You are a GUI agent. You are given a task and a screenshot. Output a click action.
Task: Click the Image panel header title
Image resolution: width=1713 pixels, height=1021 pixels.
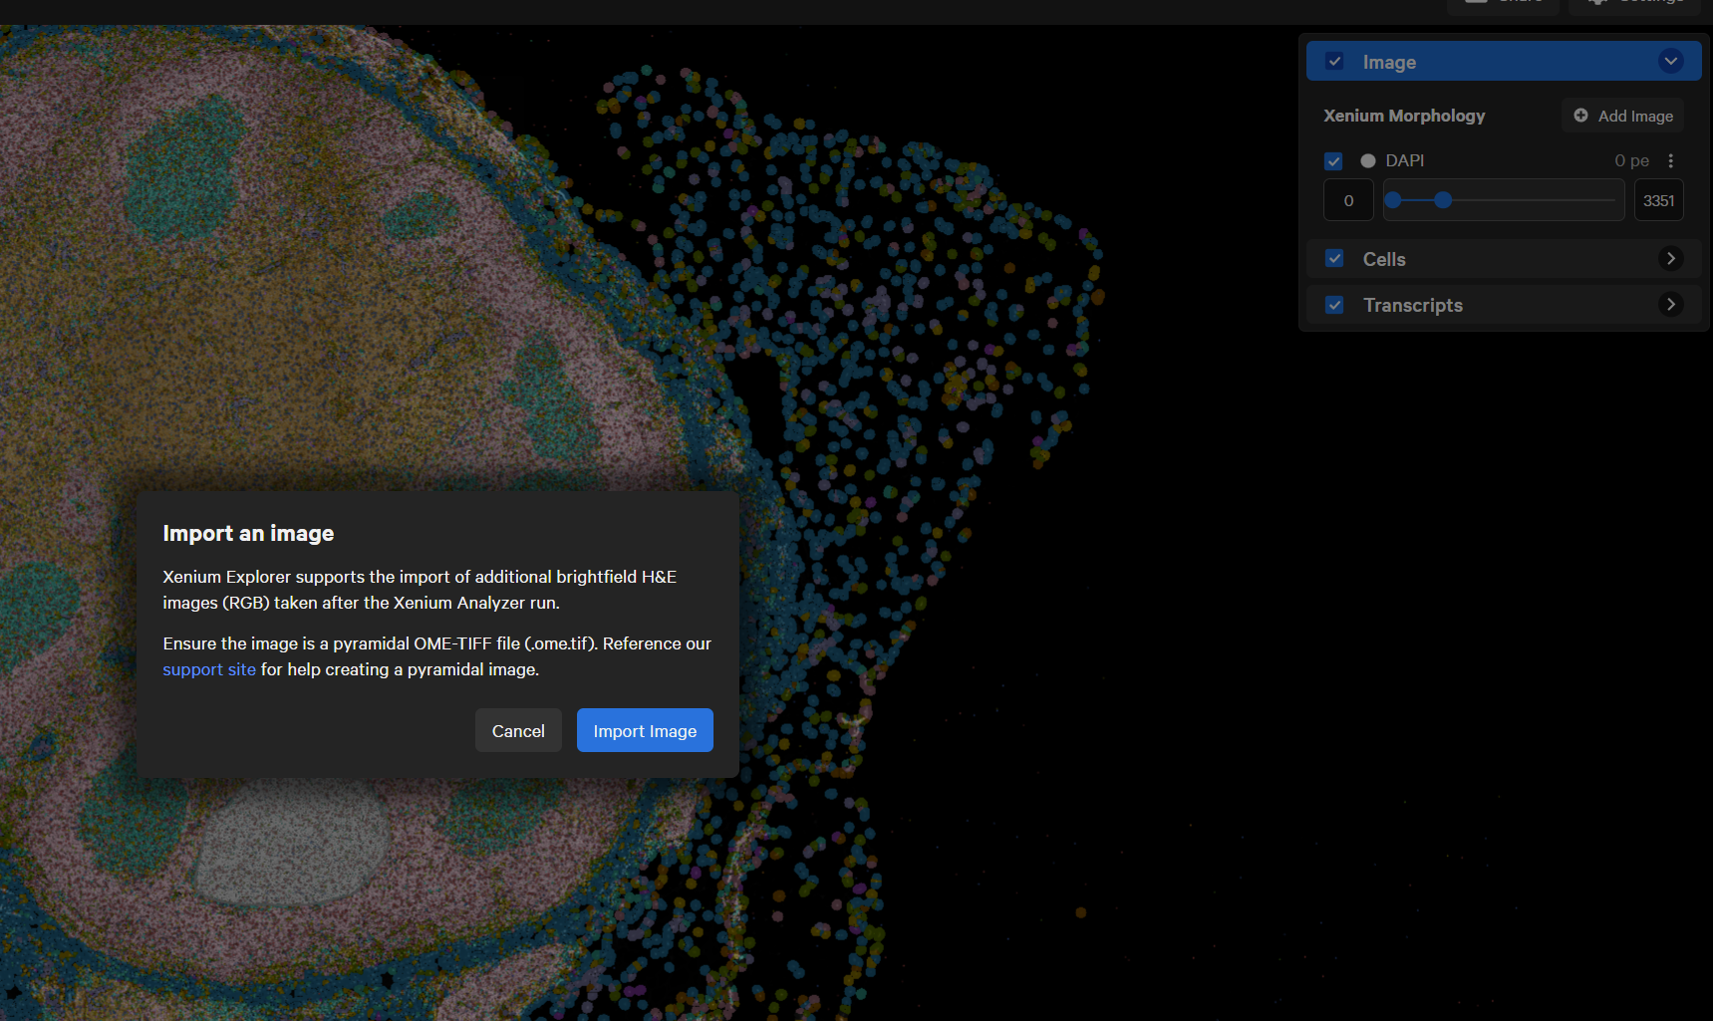(x=1389, y=63)
